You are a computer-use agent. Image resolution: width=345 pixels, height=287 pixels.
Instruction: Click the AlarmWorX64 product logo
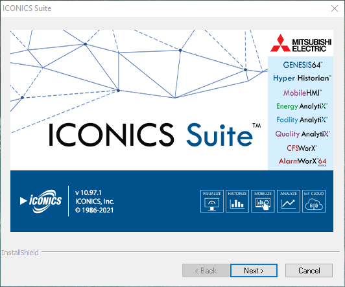click(x=303, y=162)
